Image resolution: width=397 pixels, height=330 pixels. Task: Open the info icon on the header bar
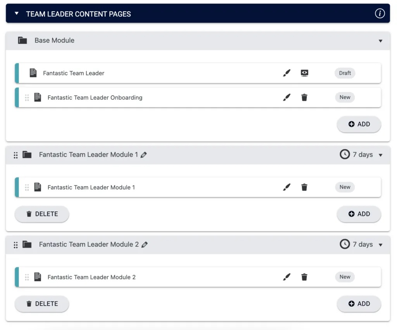(380, 13)
